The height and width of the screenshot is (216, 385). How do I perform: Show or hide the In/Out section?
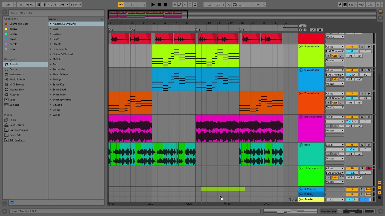click(380, 182)
